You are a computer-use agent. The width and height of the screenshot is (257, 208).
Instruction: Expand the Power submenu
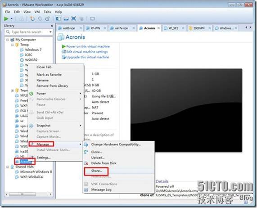(56, 94)
